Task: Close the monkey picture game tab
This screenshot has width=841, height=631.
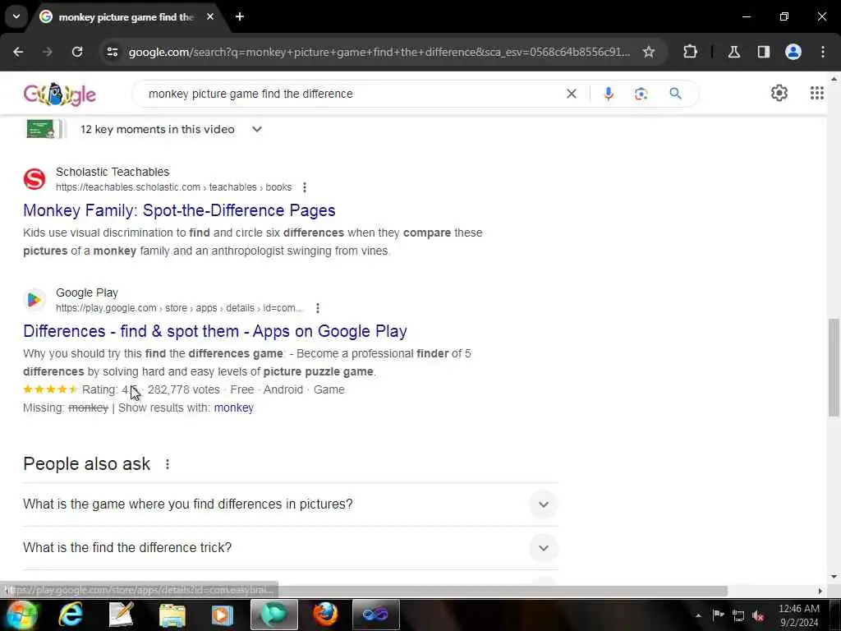Action: click(210, 16)
